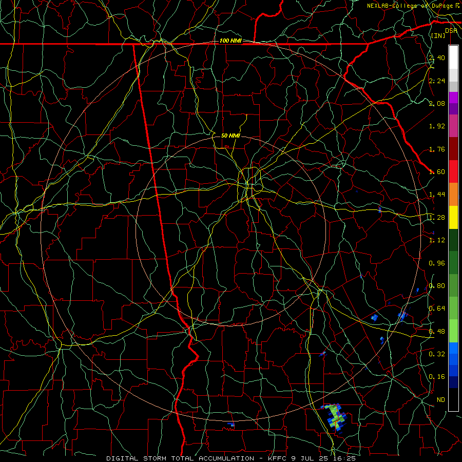The width and height of the screenshot is (462, 462).
Task: Select the white swatch atop the legend
Action: 453,57
